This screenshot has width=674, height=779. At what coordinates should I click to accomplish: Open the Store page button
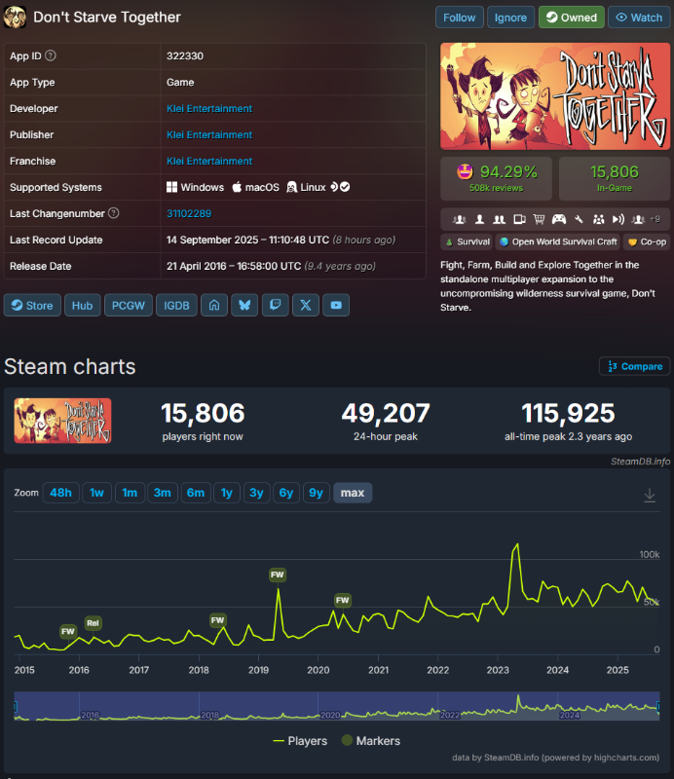(x=32, y=305)
